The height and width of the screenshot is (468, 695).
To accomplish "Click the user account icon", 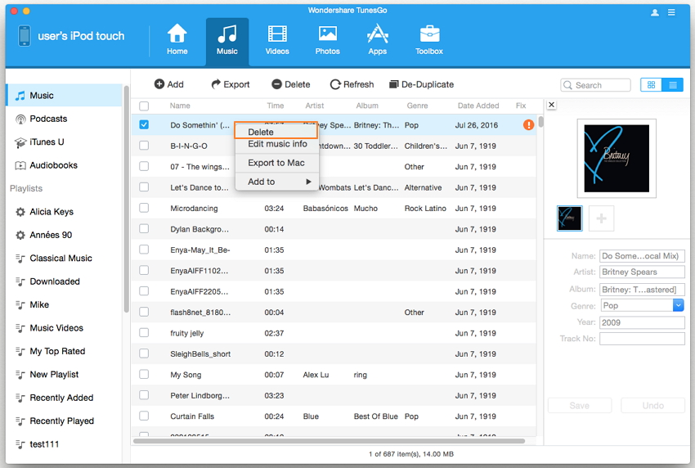I will (x=655, y=12).
